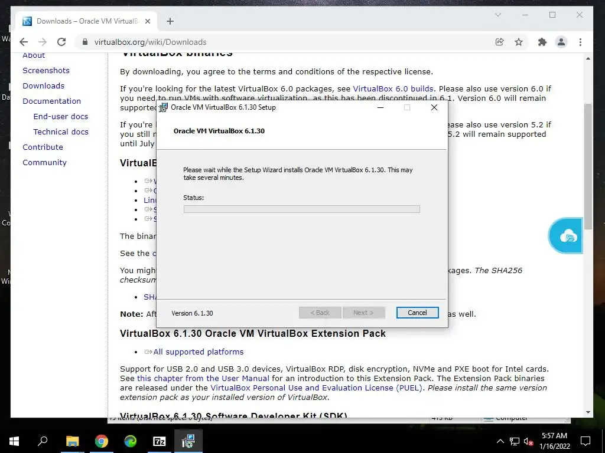This screenshot has height=453, width=605.
Task: Open the About sidebar link
Action: coord(34,55)
